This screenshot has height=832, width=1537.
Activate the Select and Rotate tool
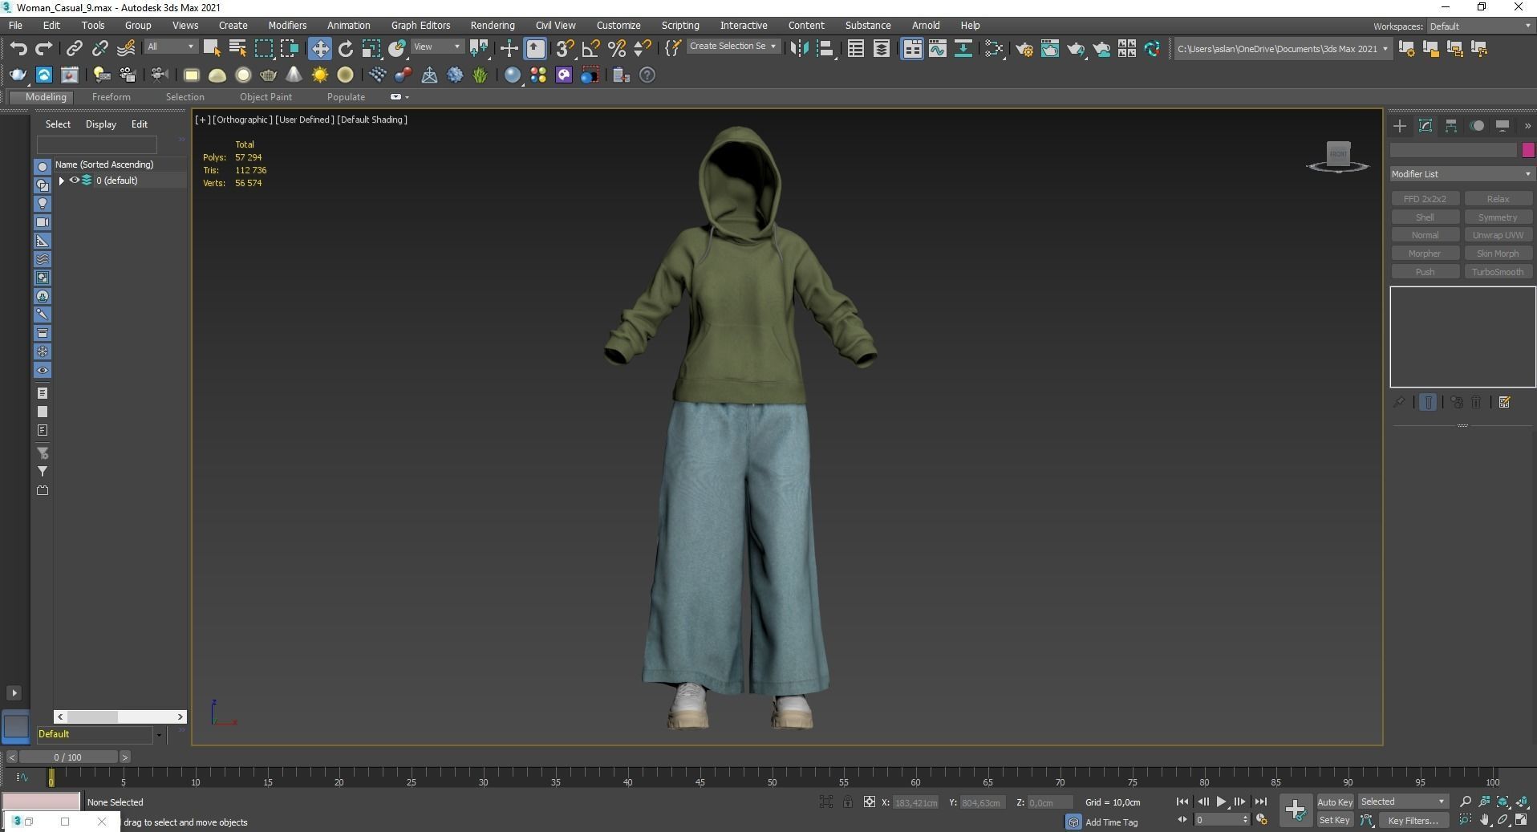[x=346, y=49]
